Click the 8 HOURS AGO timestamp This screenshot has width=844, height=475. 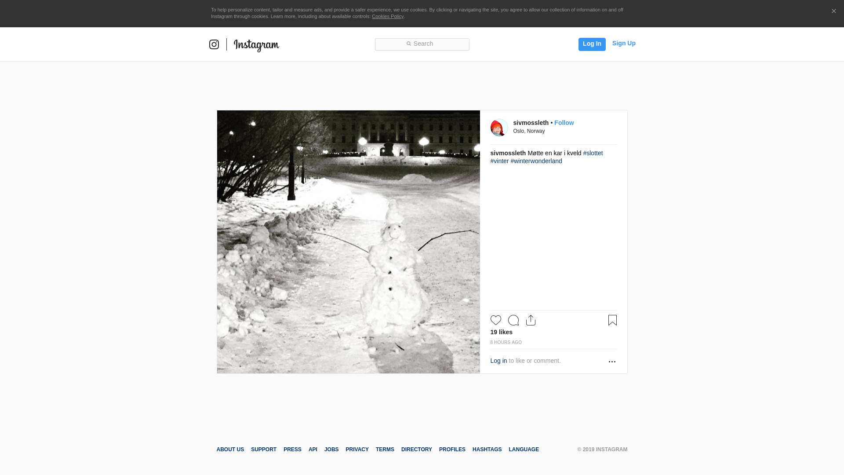click(x=506, y=342)
